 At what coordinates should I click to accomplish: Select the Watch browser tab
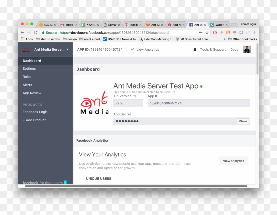pyautogui.click(x=219, y=24)
